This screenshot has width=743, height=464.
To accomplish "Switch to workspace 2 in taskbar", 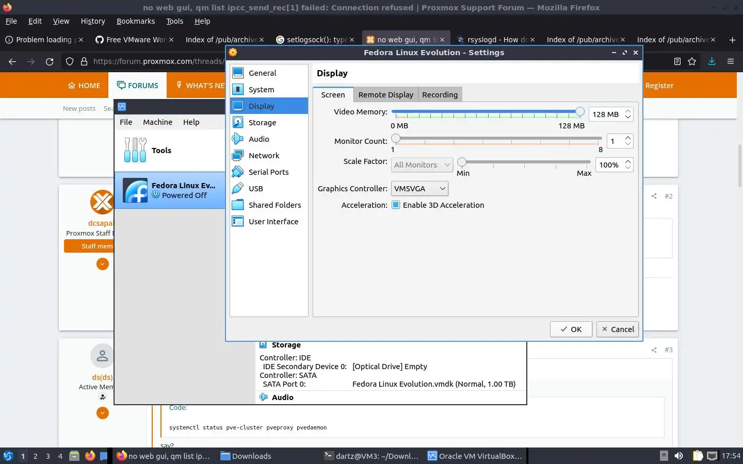I will 36,456.
